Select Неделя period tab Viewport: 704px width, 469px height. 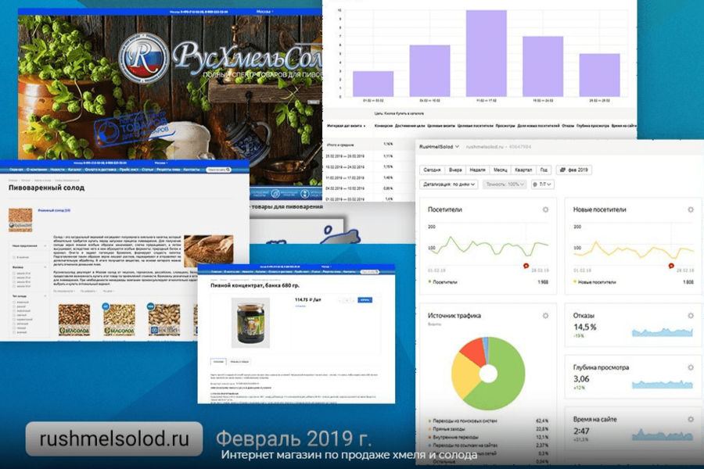pyautogui.click(x=477, y=170)
